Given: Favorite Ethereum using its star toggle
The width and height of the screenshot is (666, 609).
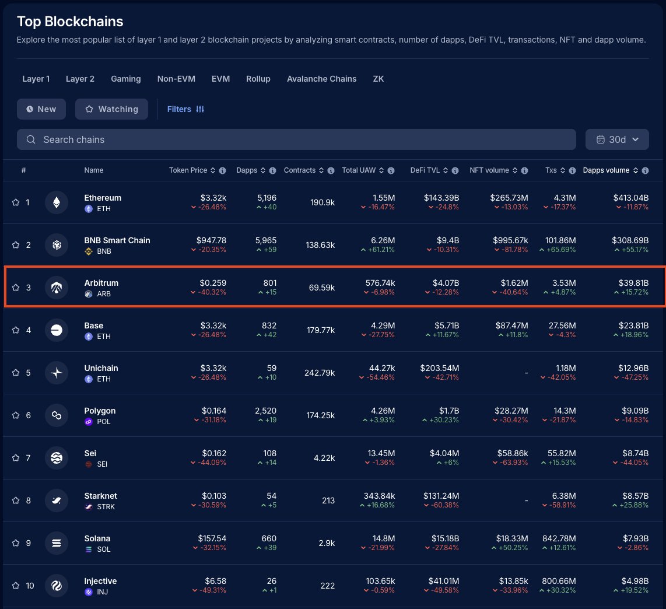Looking at the screenshot, I should [x=17, y=202].
